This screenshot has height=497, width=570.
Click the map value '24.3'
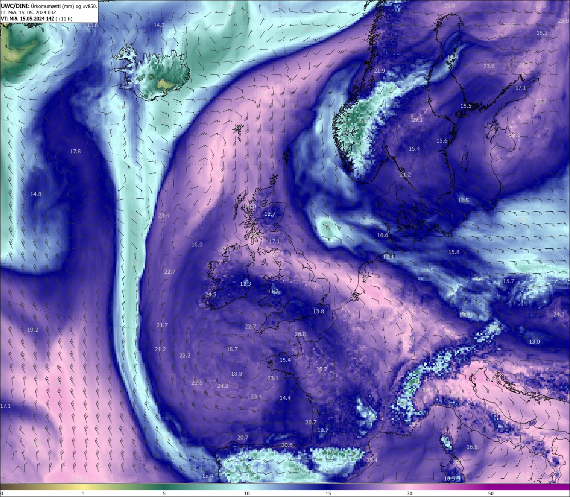tap(559, 315)
